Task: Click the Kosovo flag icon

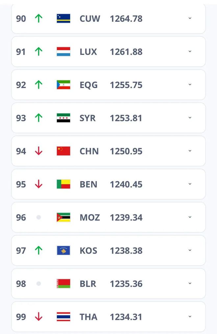Action: coord(63,251)
